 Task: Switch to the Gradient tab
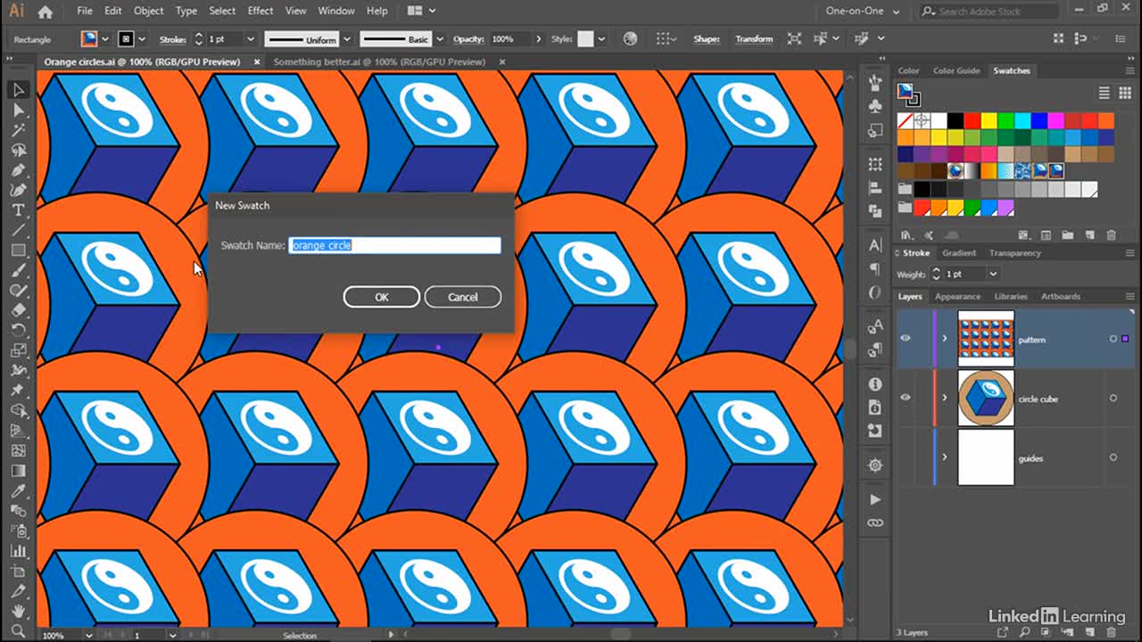tap(959, 253)
